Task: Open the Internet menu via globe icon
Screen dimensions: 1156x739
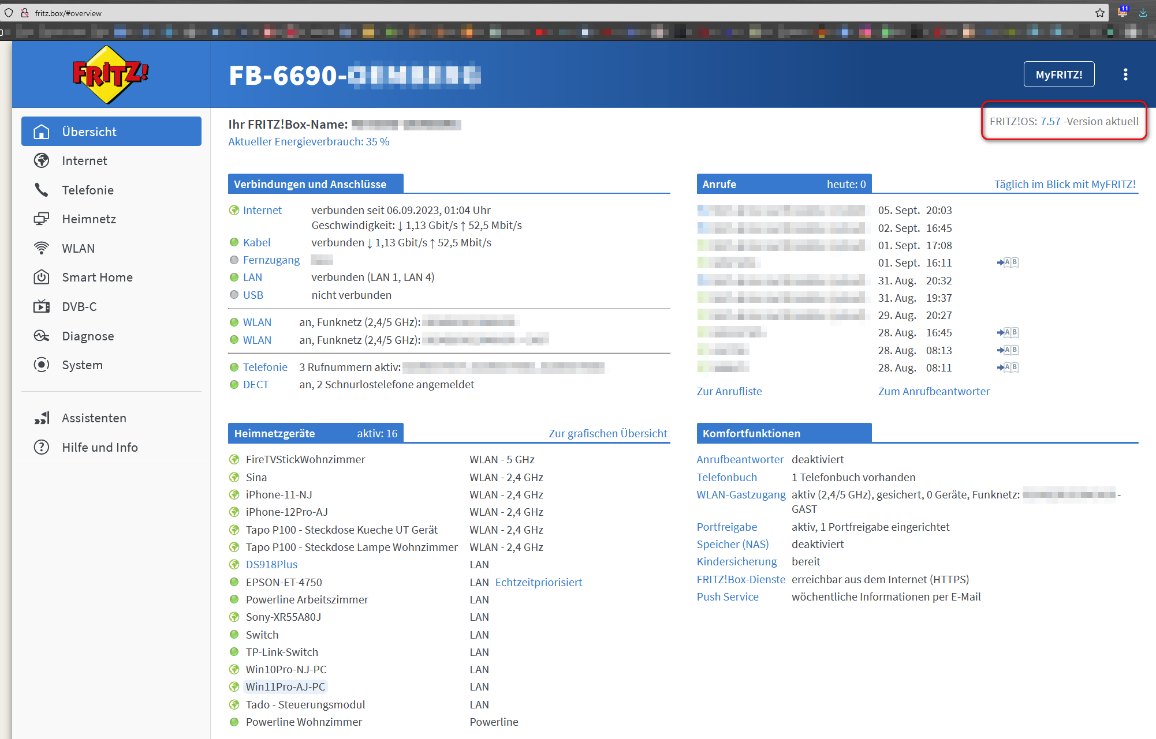Action: (42, 160)
